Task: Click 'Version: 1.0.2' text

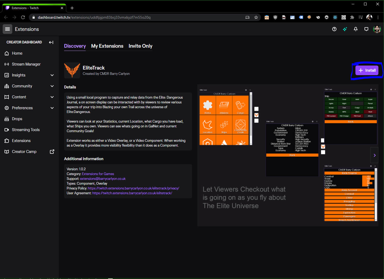Action: 76,169
